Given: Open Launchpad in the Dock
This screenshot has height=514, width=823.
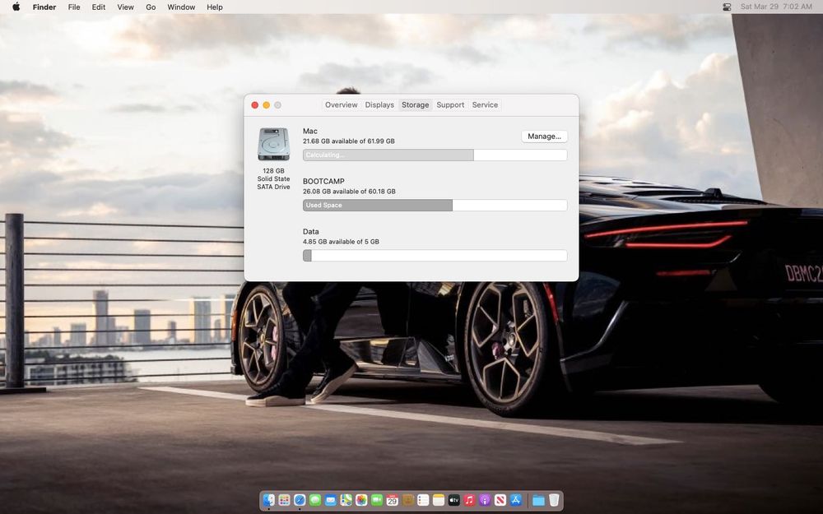Looking at the screenshot, I should click(285, 500).
